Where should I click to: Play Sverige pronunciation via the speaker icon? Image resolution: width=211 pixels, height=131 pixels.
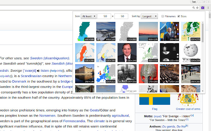(x=39, y=70)
